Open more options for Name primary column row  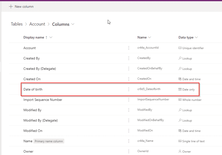(129, 141)
